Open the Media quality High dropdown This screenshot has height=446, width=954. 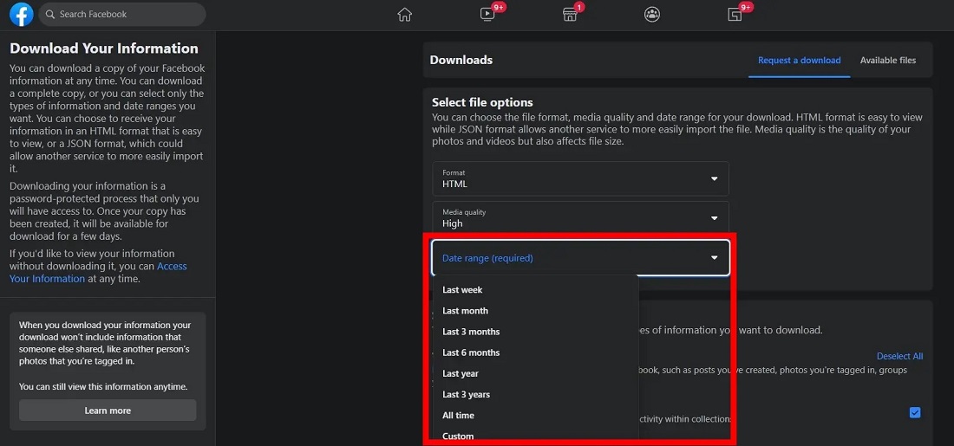click(580, 218)
